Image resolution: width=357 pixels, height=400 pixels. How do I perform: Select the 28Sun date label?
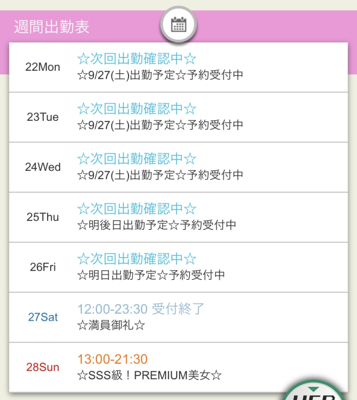click(43, 367)
